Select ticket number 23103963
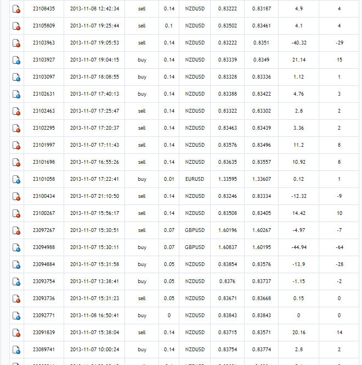Viewport: 362px width, 365px height. point(44,42)
